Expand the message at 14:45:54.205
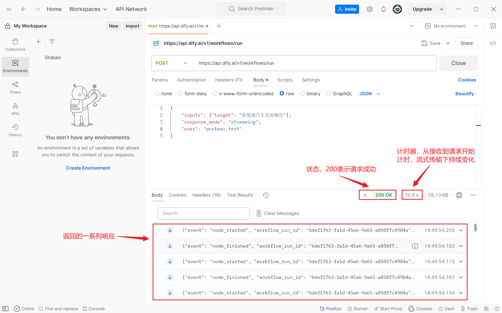This screenshot has height=313, width=502. pyautogui.click(x=461, y=230)
